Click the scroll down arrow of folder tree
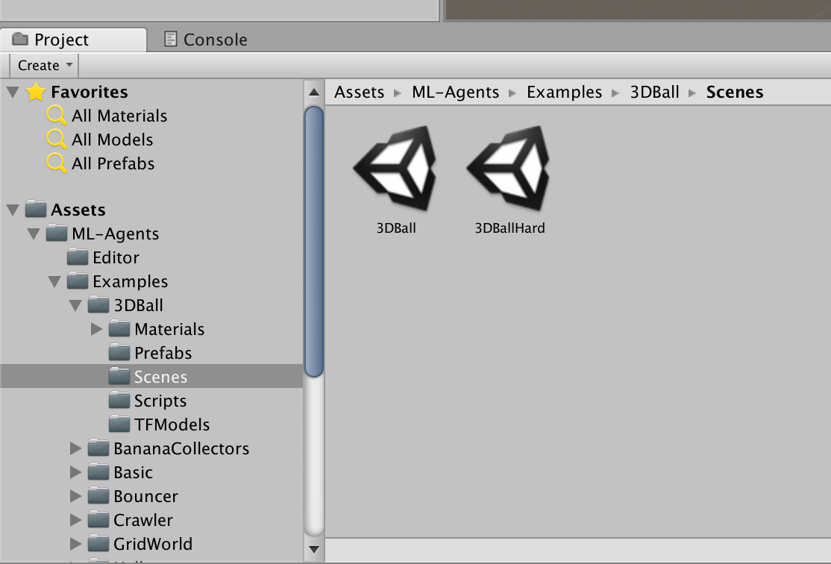The width and height of the screenshot is (831, 564). (x=314, y=550)
